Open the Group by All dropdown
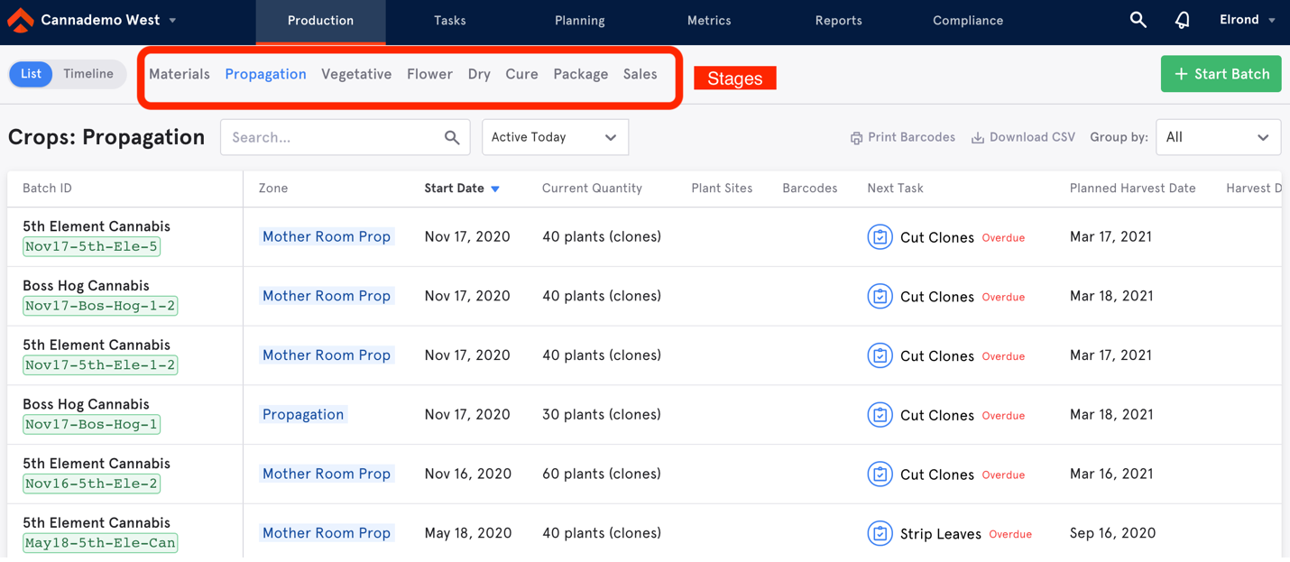The width and height of the screenshot is (1290, 562). (x=1218, y=137)
